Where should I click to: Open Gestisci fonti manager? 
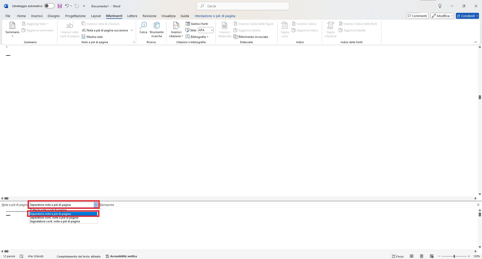[197, 24]
